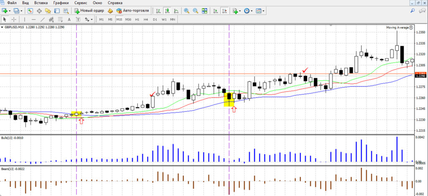
Task: Select the M1 timeframe
Action: [x=101, y=20]
